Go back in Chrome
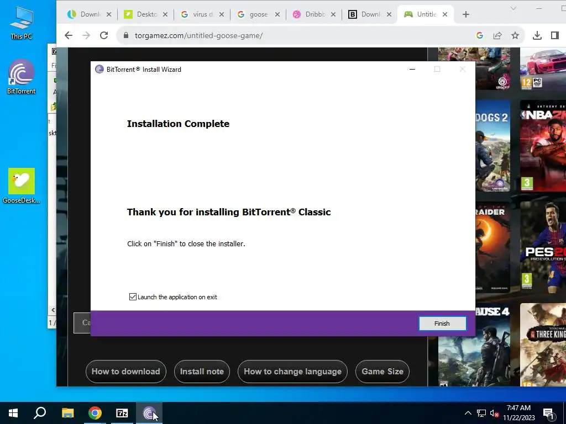 [x=68, y=35]
